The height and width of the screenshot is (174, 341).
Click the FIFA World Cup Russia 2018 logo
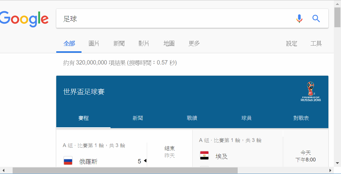311,92
